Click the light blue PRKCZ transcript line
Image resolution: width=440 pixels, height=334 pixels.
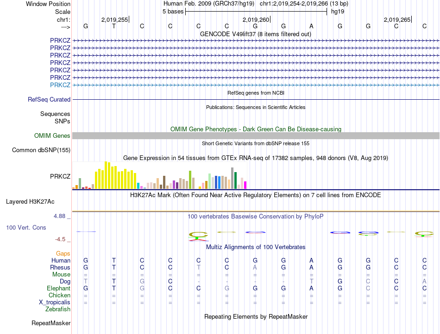[x=256, y=85]
